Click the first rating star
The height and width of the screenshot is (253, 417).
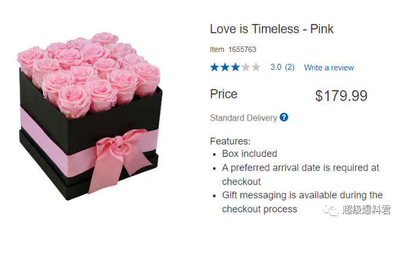click(215, 67)
